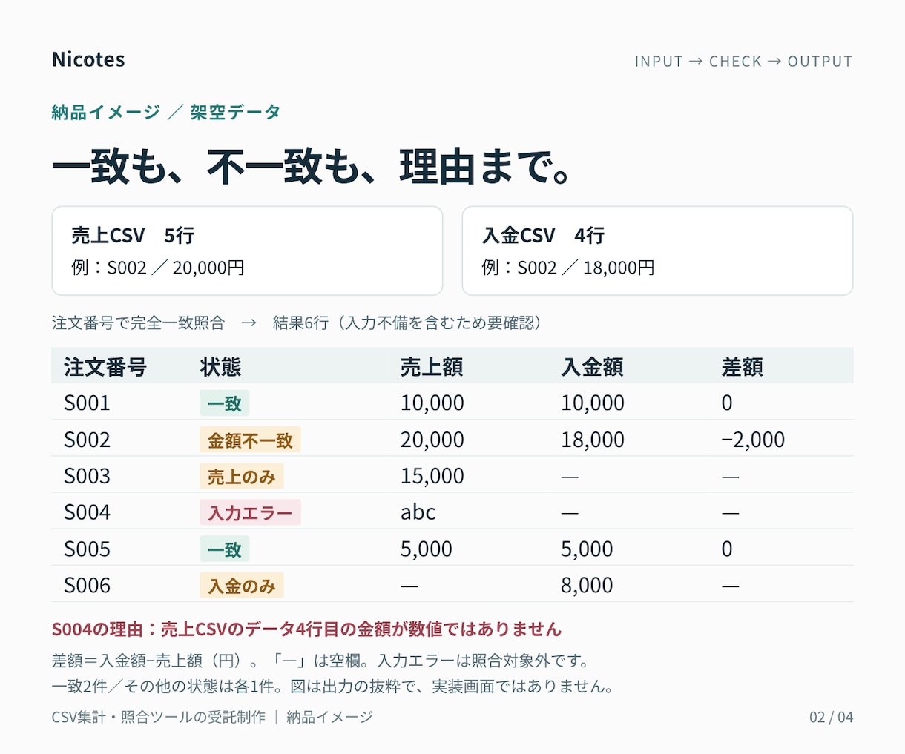The height and width of the screenshot is (754, 905).
Task: Click the abc value in row S004
Action: click(418, 512)
